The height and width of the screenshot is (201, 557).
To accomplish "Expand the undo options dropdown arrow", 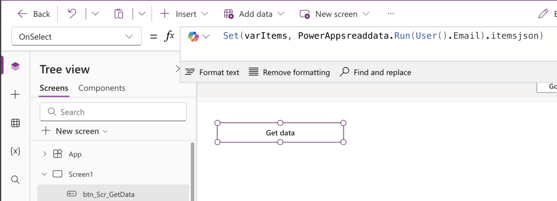I will click(95, 14).
